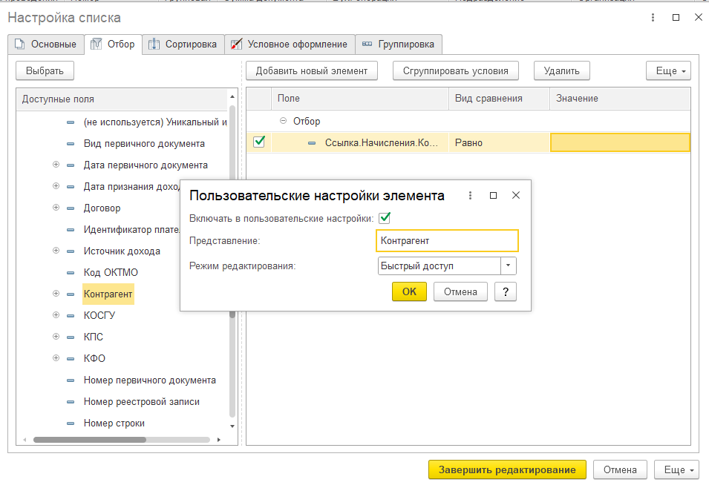Open the dialog's three-dot options menu
Viewport: 709px width, 488px height.
pyautogui.click(x=470, y=196)
